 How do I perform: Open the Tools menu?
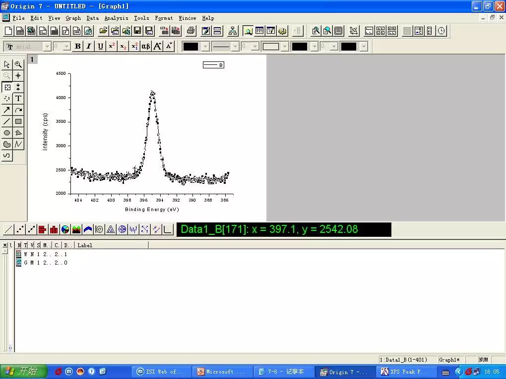(x=142, y=18)
